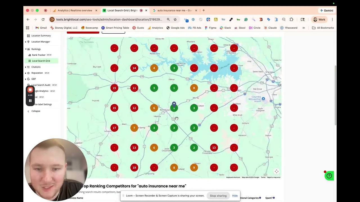
Task: Open Local Search Audit in the sidebar
Action: (41, 85)
